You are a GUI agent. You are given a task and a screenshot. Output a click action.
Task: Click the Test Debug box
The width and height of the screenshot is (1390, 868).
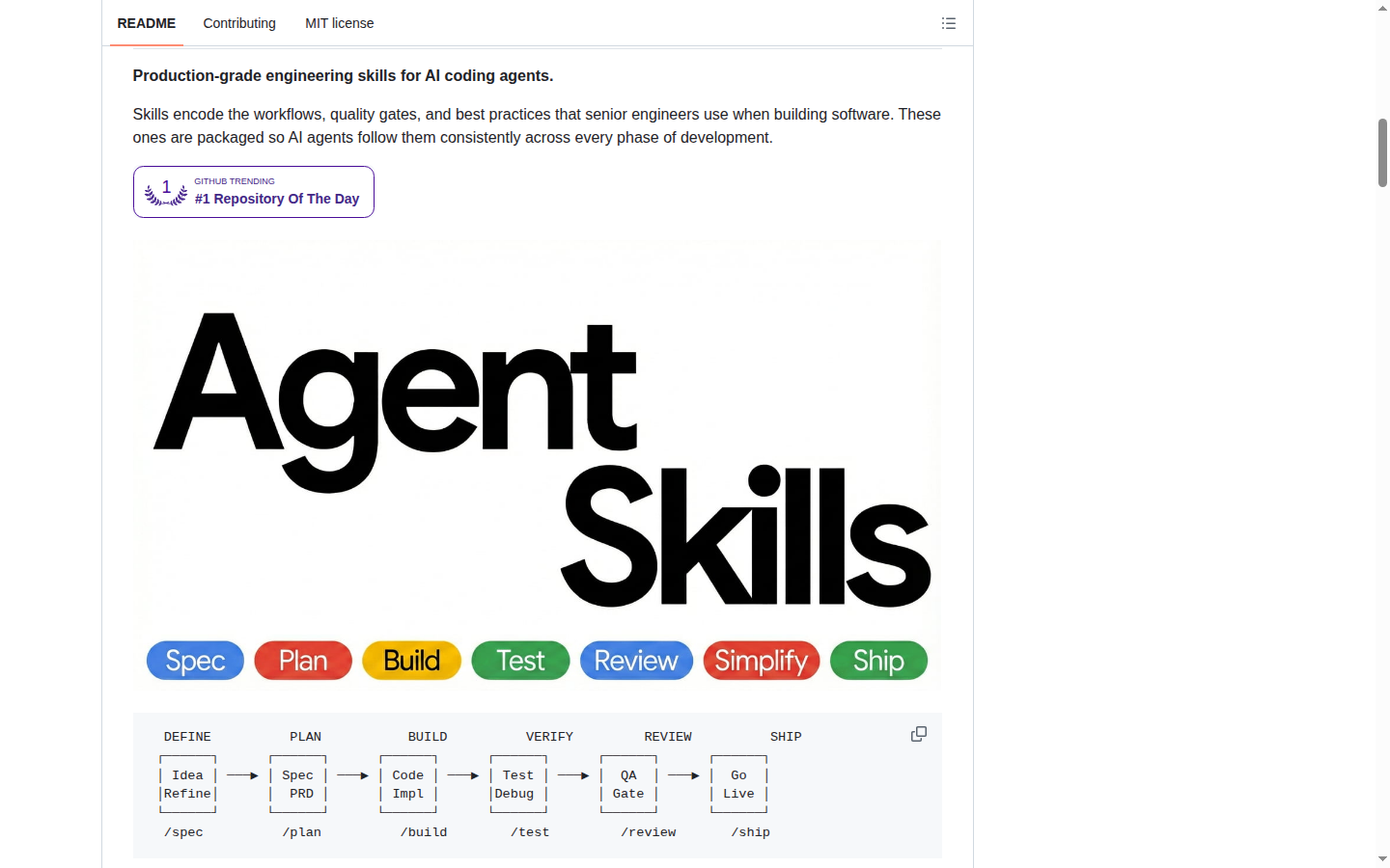(x=518, y=784)
